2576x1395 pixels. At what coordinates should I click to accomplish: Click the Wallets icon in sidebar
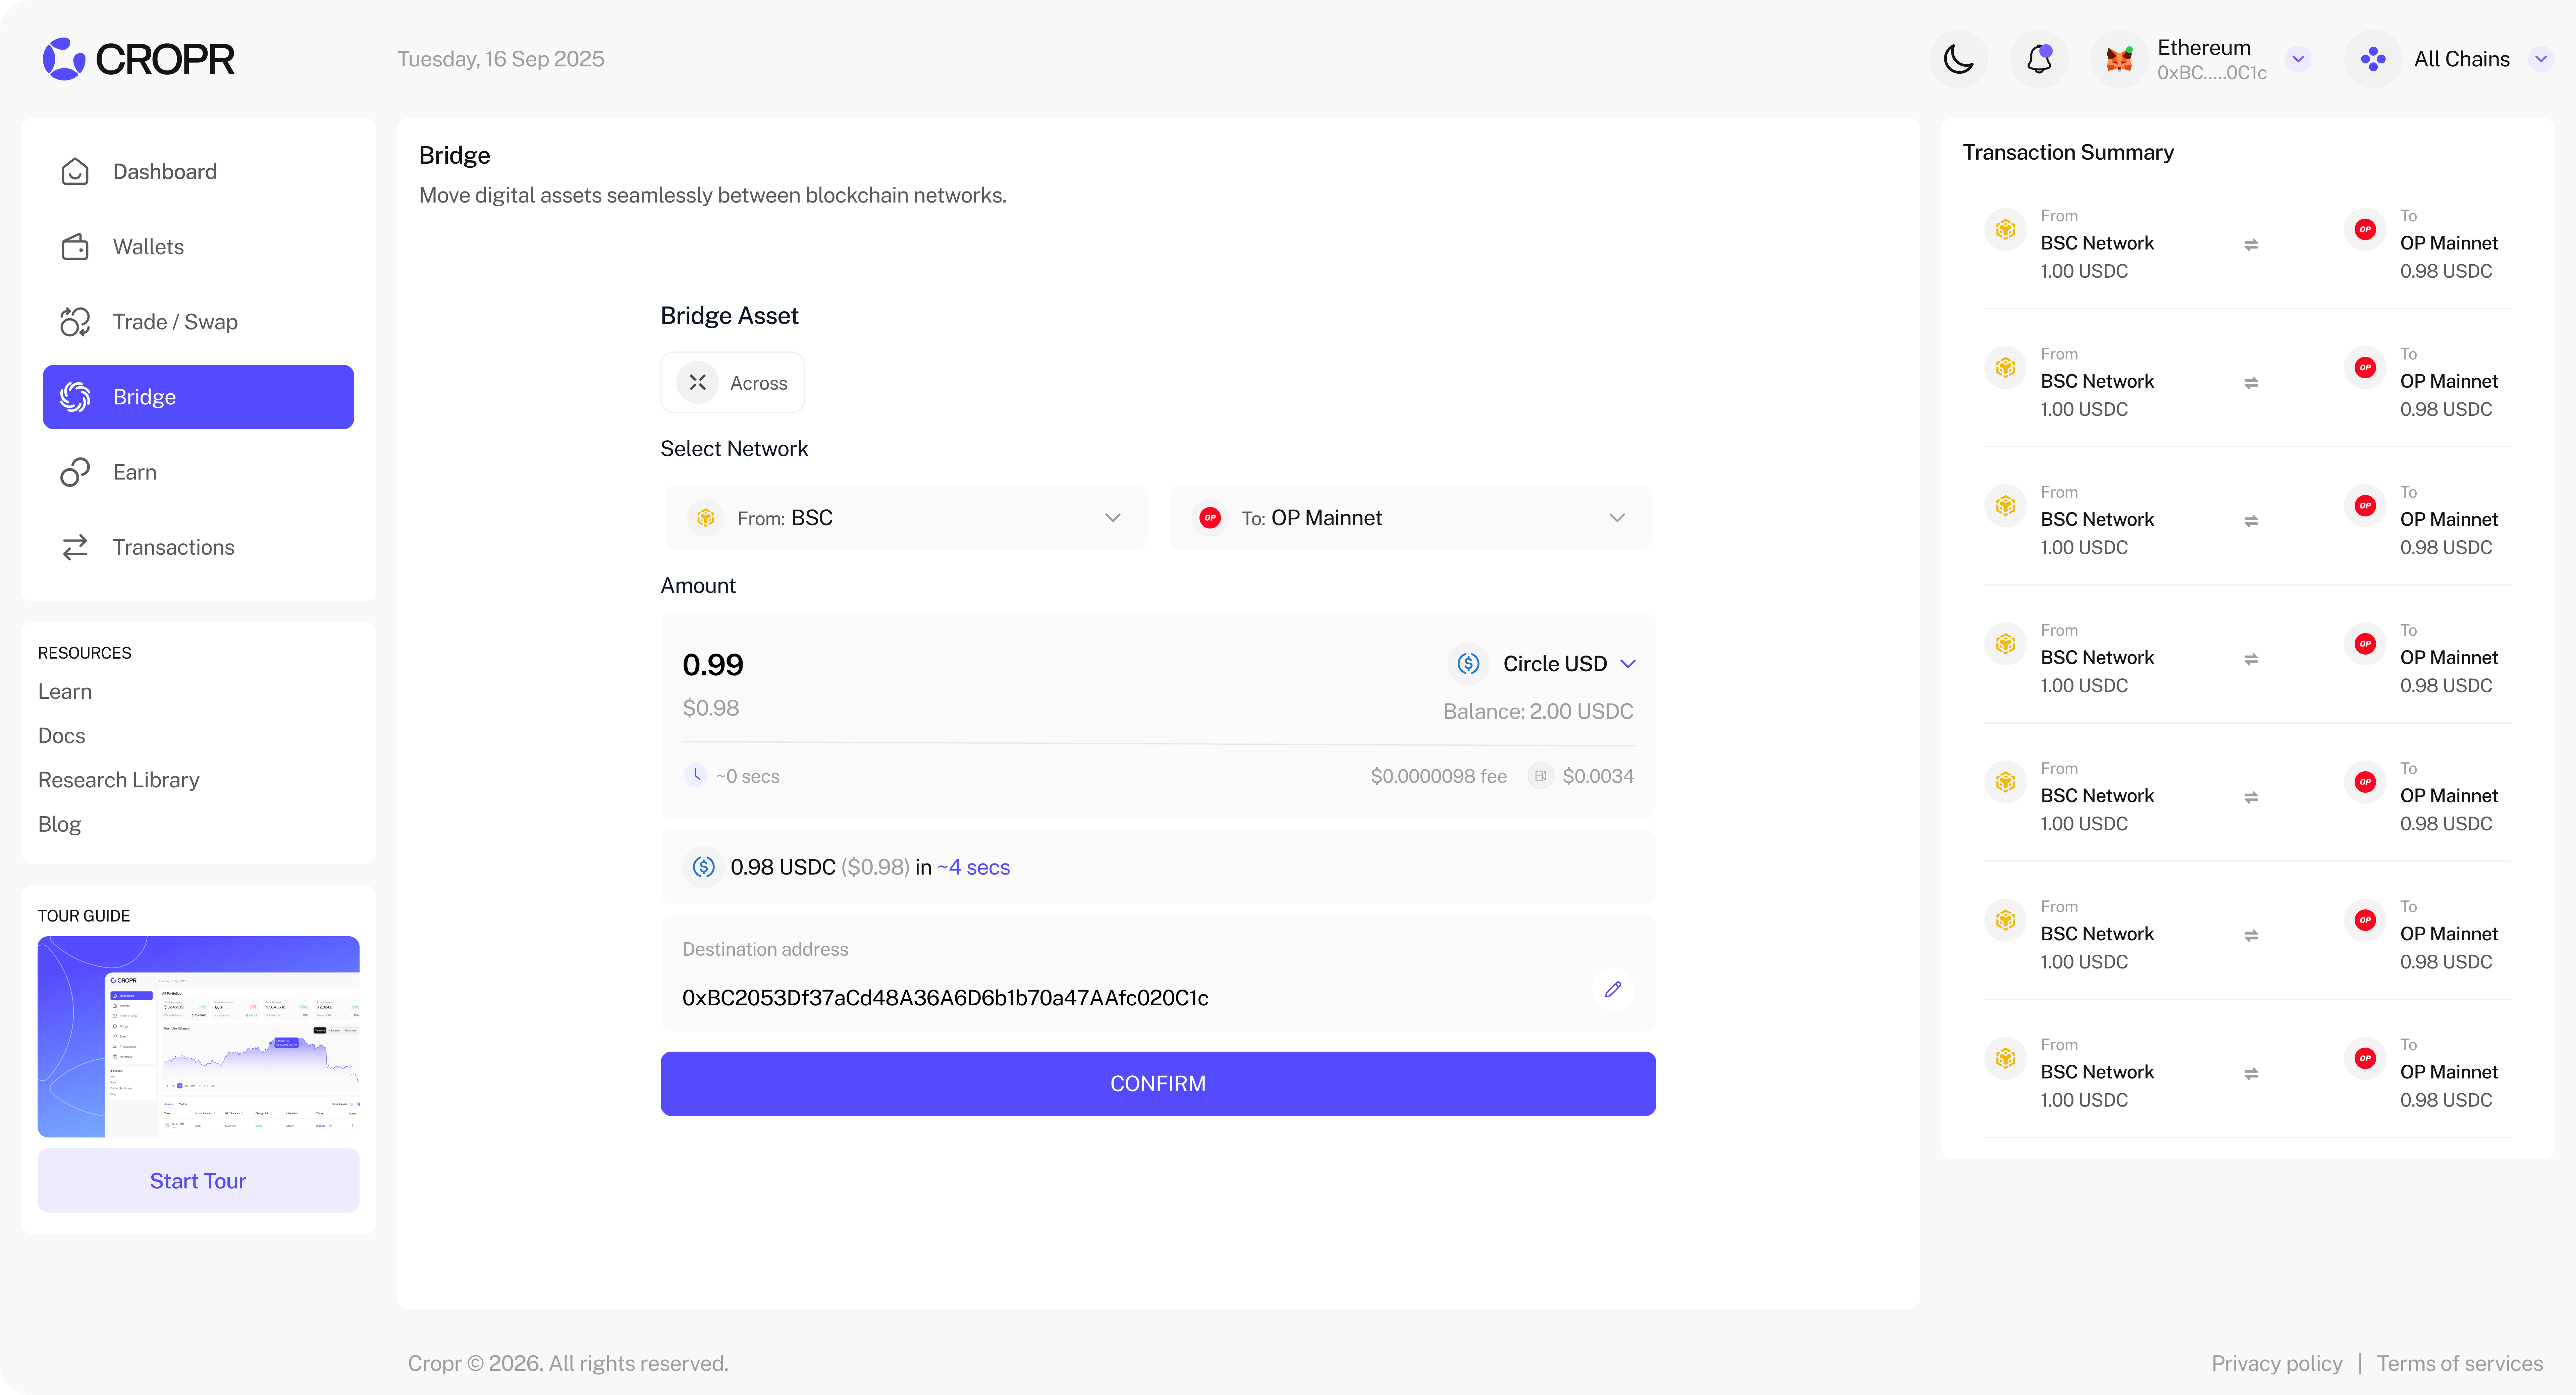click(x=75, y=247)
